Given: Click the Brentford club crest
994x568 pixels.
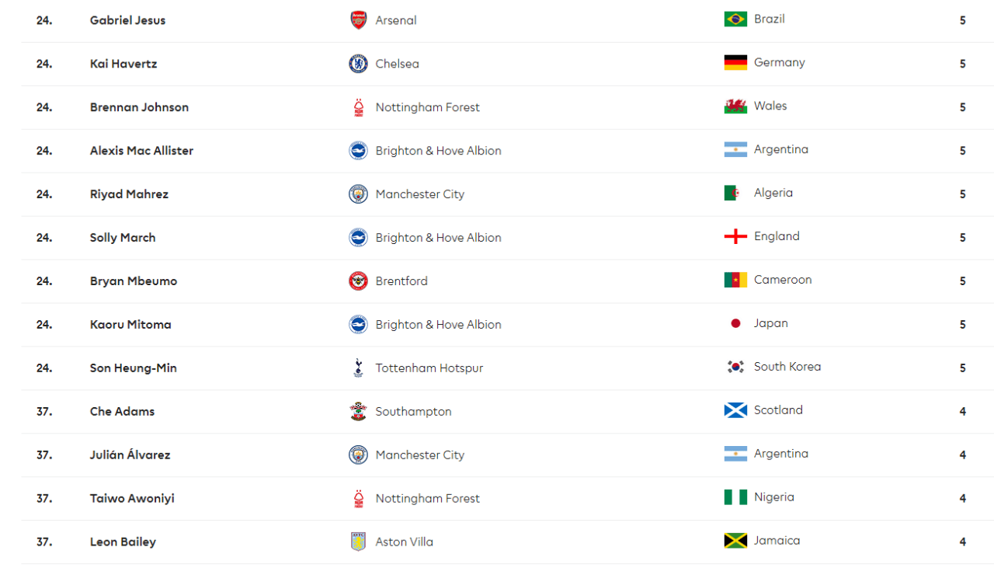Looking at the screenshot, I should 358,281.
